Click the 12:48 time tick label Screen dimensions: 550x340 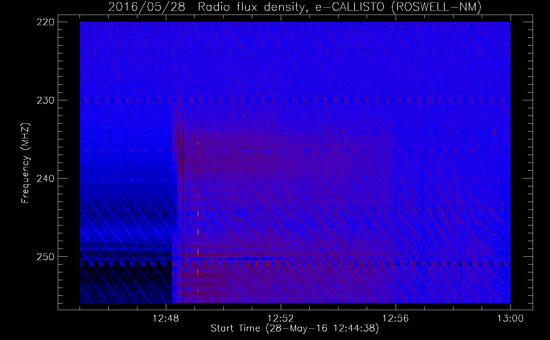[166, 319]
